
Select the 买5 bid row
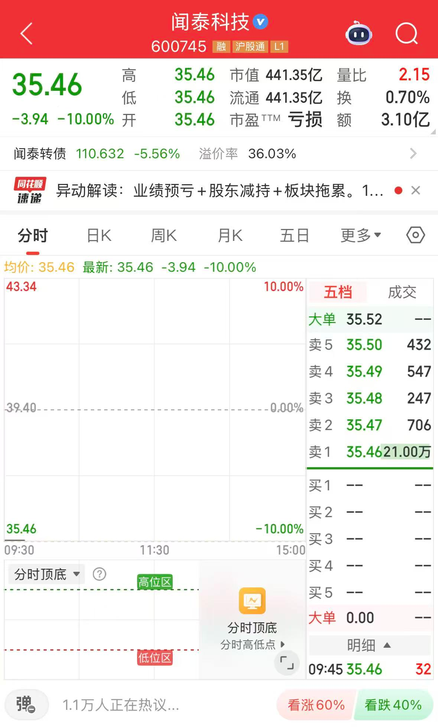370,593
